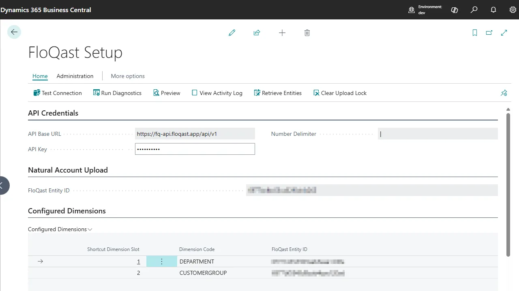Click the Configured Dimensions section heading
The image size is (519, 291).
(x=67, y=211)
